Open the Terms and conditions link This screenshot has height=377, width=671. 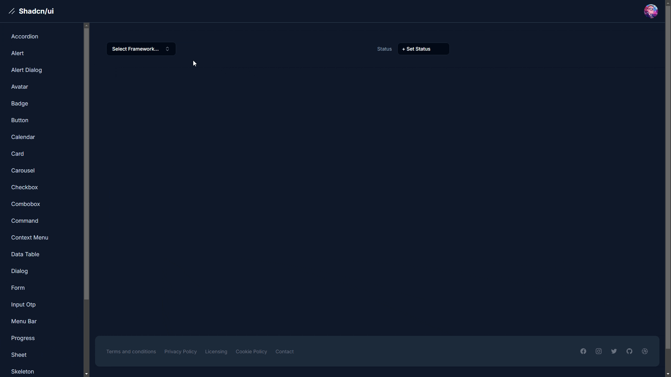tap(131, 351)
